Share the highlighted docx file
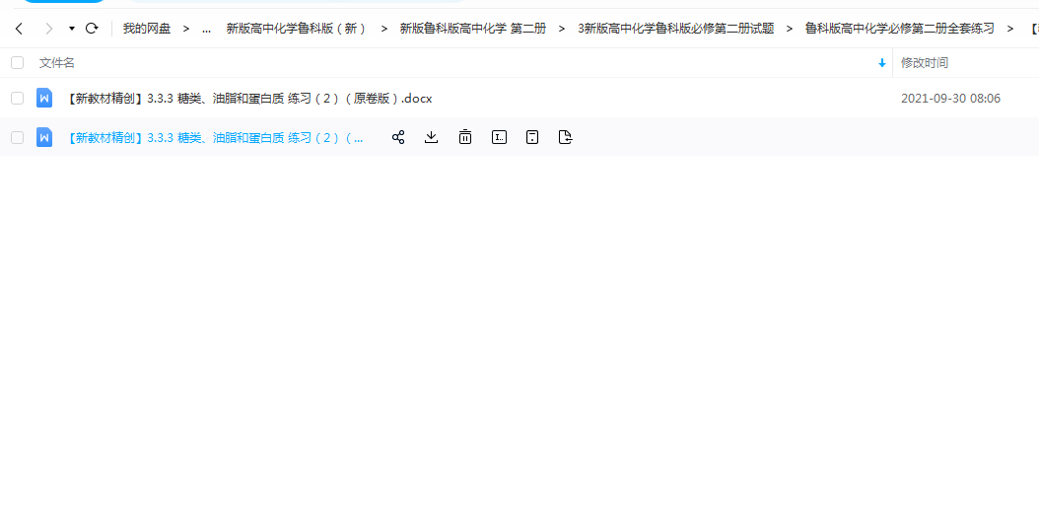Screen dimensions: 1039x507 (x=398, y=137)
